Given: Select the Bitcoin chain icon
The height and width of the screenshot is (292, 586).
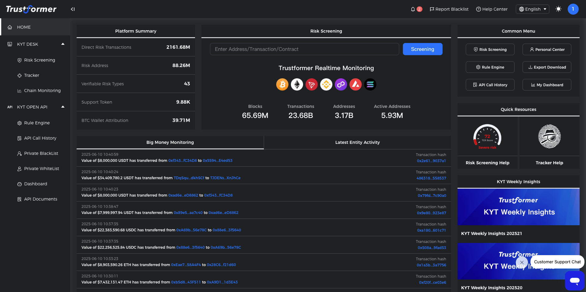Looking at the screenshot, I should [282, 84].
